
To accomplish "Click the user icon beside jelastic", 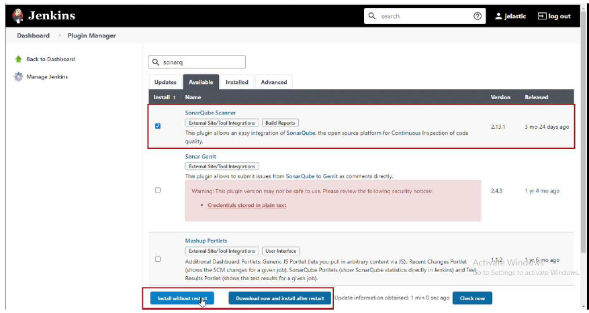I will tap(498, 16).
